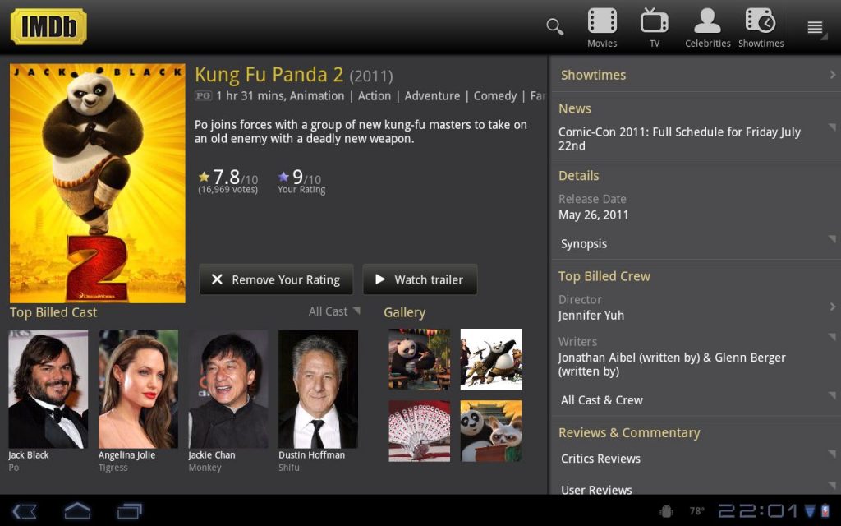Open the IMDb logo home button

click(x=48, y=26)
